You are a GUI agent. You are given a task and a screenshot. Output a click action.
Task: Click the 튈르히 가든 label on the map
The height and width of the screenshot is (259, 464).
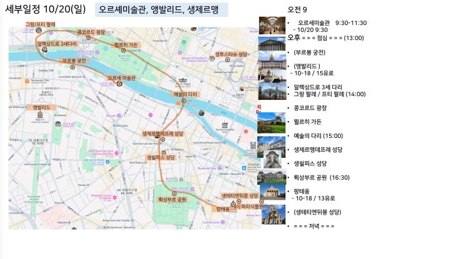(x=126, y=45)
